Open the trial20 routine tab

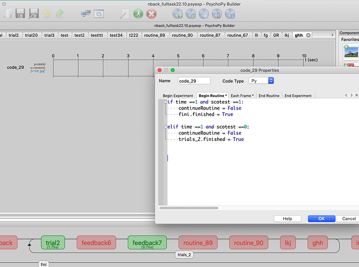(31, 35)
